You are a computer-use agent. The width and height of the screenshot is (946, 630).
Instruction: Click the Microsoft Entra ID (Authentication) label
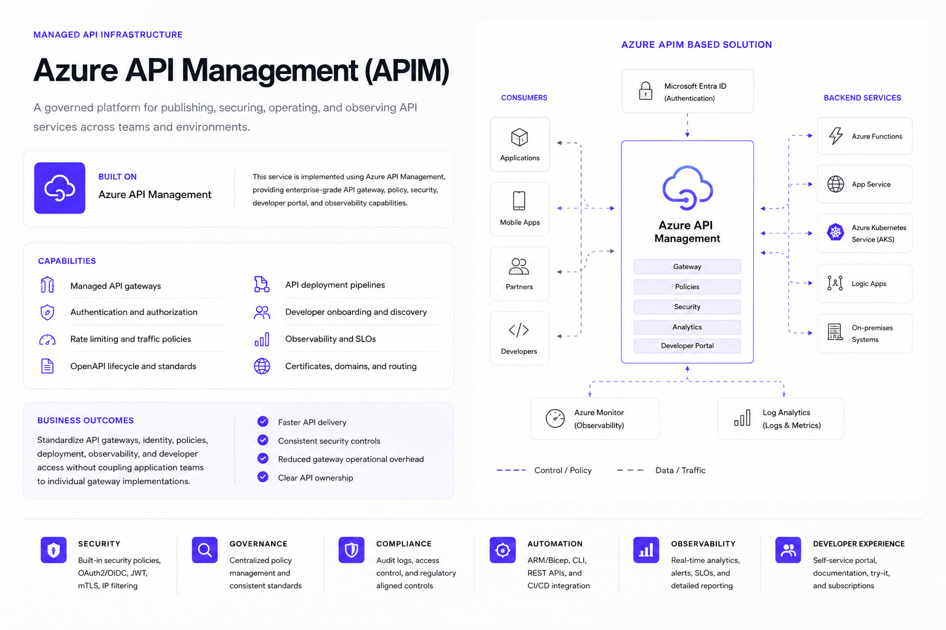(695, 92)
